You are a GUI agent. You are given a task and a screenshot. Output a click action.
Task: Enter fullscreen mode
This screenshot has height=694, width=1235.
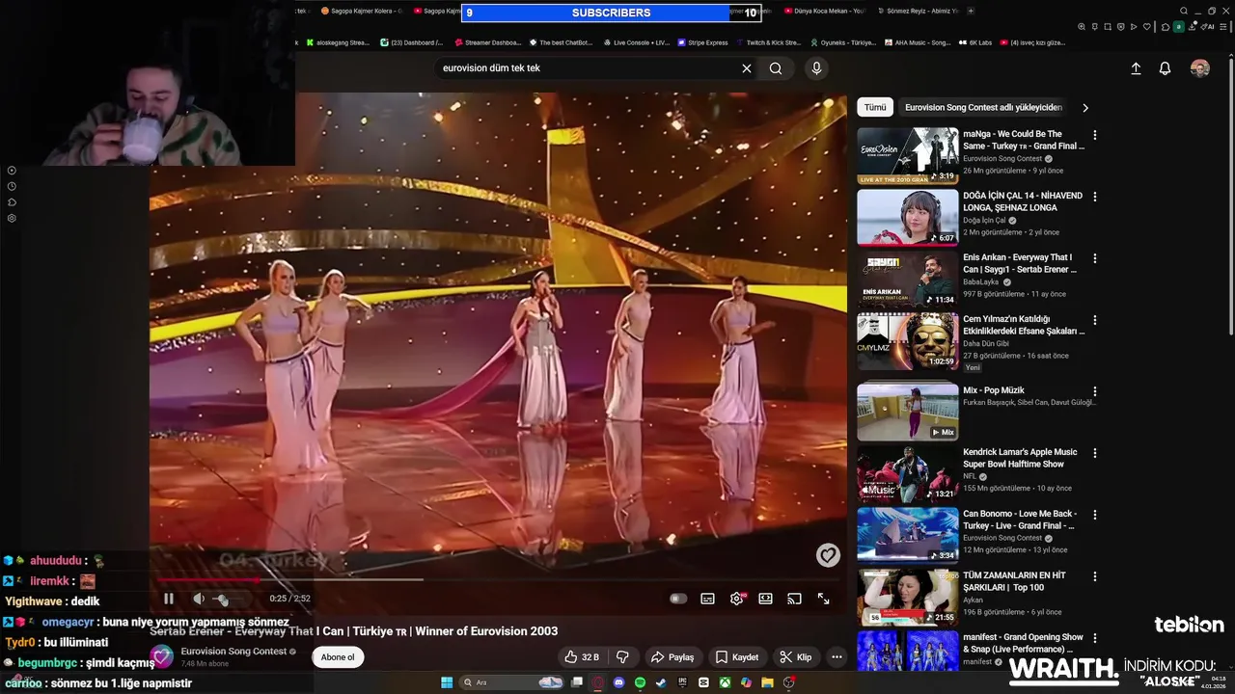pyautogui.click(x=823, y=599)
